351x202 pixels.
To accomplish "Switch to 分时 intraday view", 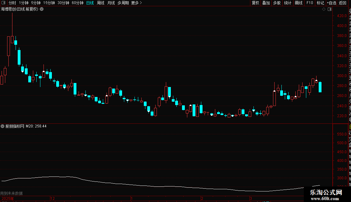I will tap(12, 3).
